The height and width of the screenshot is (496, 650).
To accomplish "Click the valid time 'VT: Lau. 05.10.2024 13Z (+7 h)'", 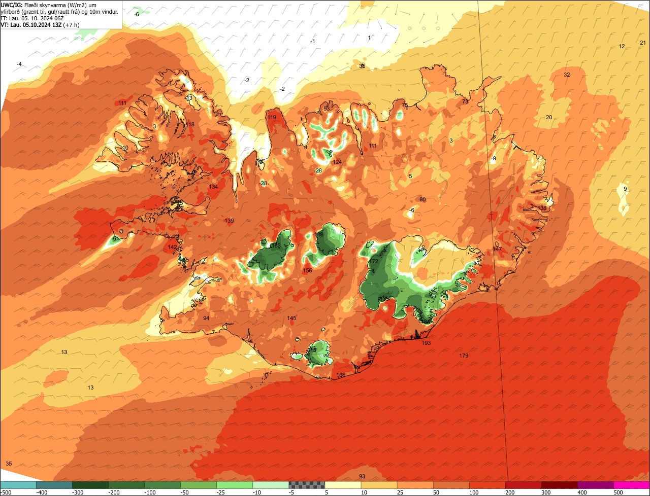I will [40, 24].
